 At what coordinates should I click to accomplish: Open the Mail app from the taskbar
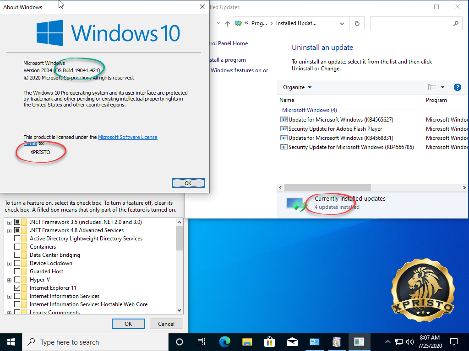(x=292, y=342)
